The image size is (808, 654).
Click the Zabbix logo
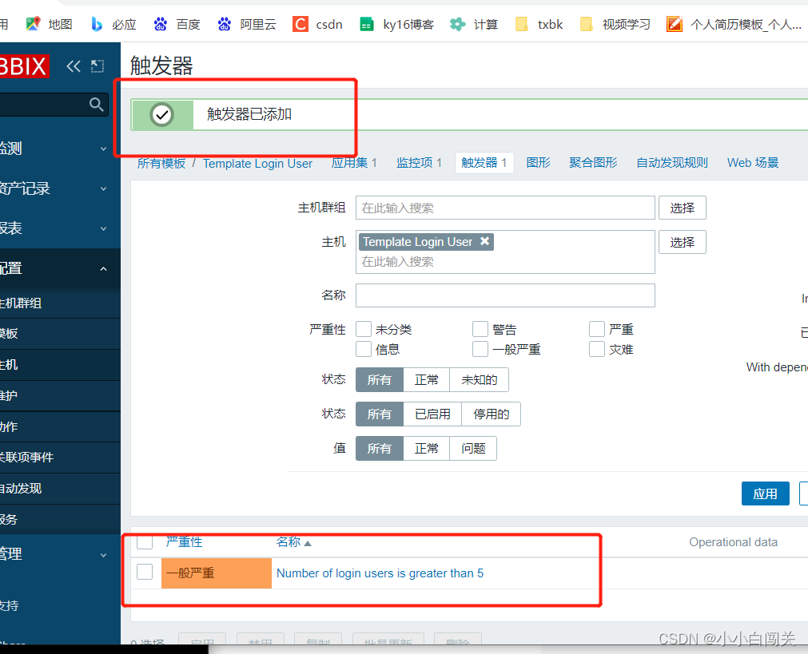click(x=24, y=66)
